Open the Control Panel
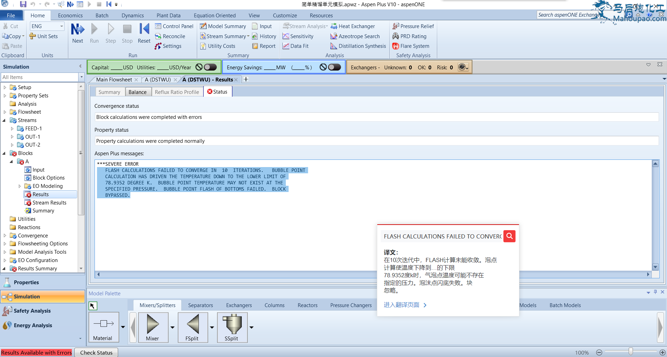Screen dimensions: 667x357 point(174,26)
